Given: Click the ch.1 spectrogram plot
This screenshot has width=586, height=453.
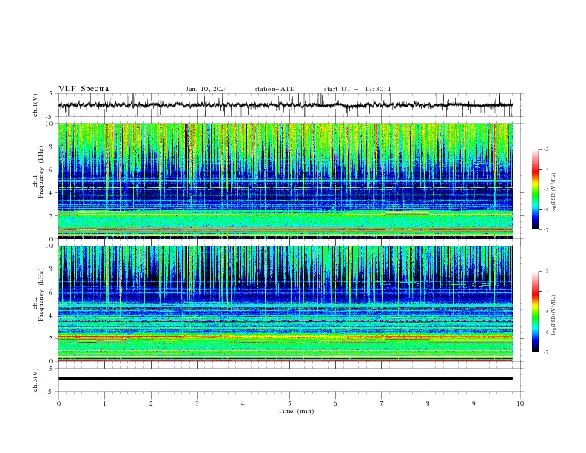Looking at the screenshot, I should (x=285, y=181).
